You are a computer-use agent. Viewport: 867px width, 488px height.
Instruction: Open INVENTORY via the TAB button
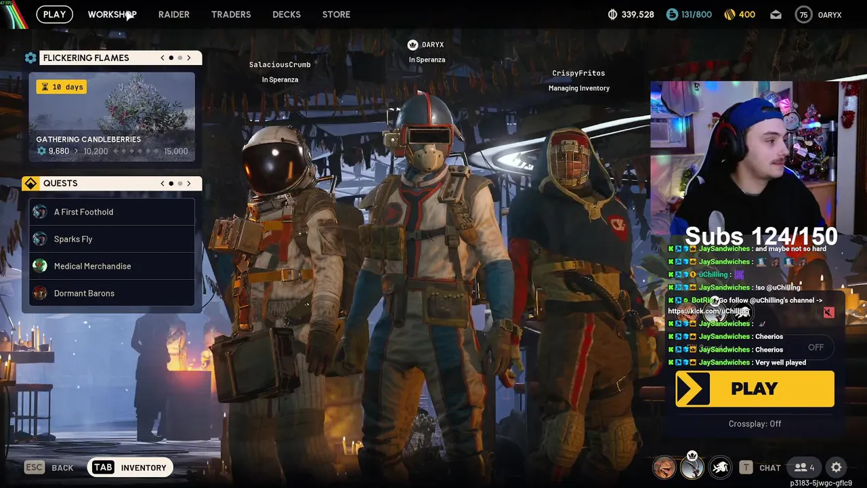(130, 467)
